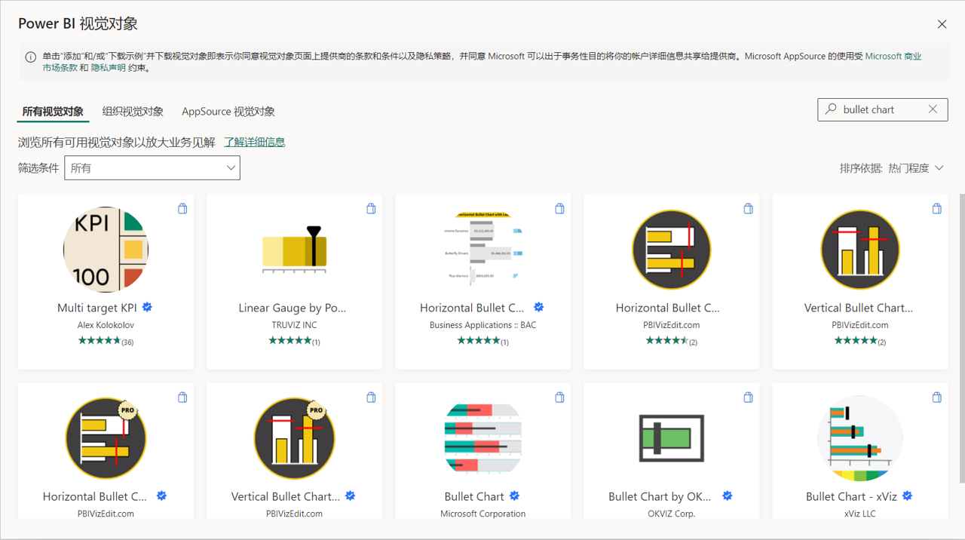The width and height of the screenshot is (965, 540).
Task: Open Microsoft Corporation Bullet Chart thumbnail
Action: coord(483,438)
